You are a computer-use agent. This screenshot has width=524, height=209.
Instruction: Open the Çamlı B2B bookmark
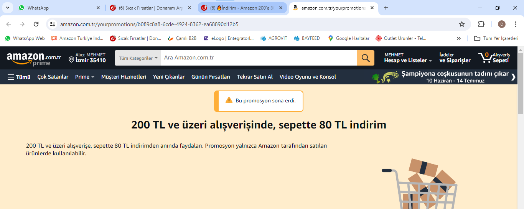click(182, 38)
